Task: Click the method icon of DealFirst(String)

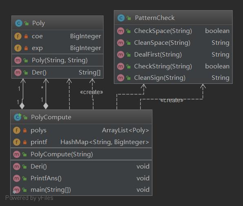Action: (121, 55)
